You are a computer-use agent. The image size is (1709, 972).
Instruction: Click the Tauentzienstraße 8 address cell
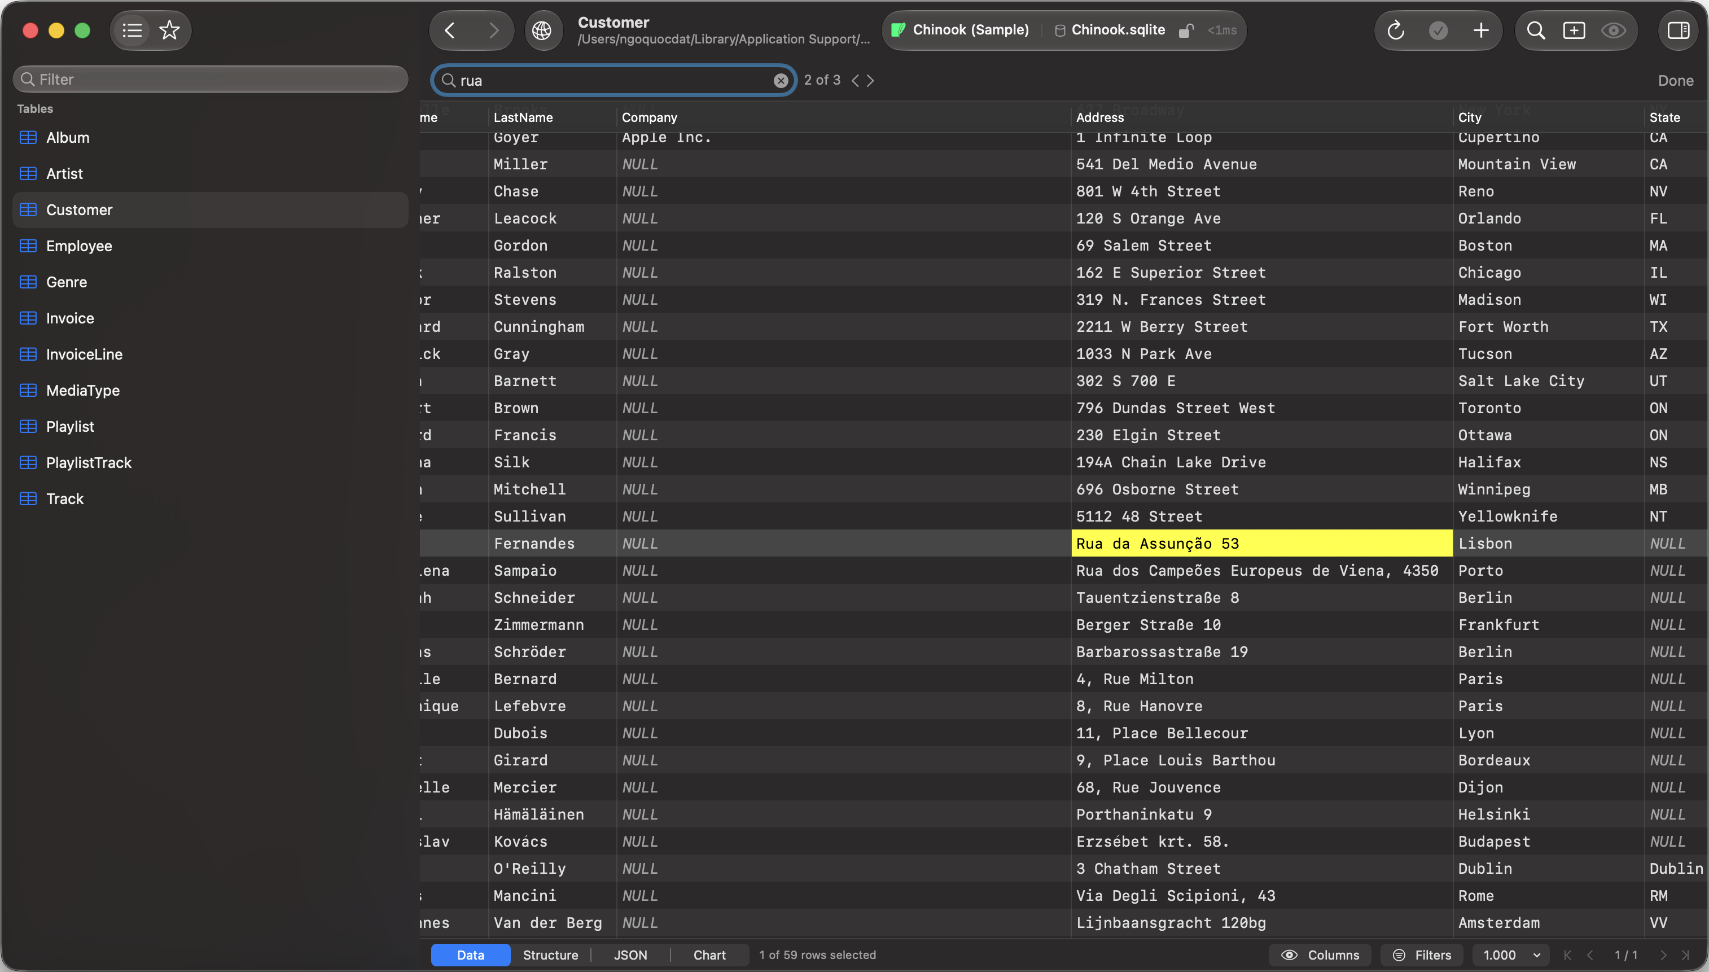(x=1262, y=598)
